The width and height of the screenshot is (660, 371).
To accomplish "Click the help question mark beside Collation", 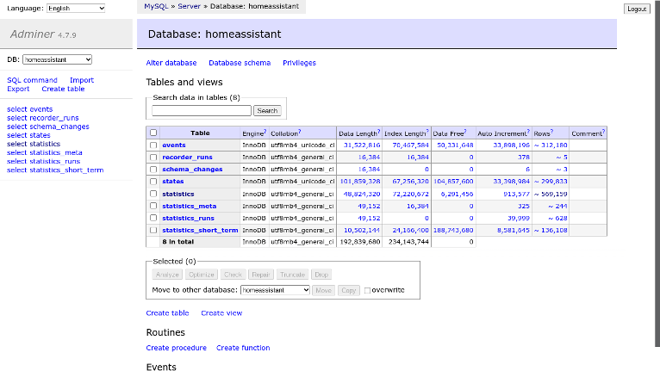I will 299,131.
